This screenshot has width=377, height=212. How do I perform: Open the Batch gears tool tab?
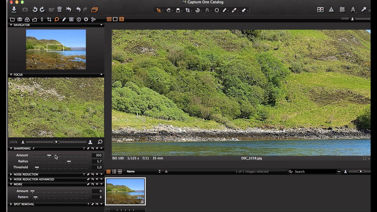93,19
